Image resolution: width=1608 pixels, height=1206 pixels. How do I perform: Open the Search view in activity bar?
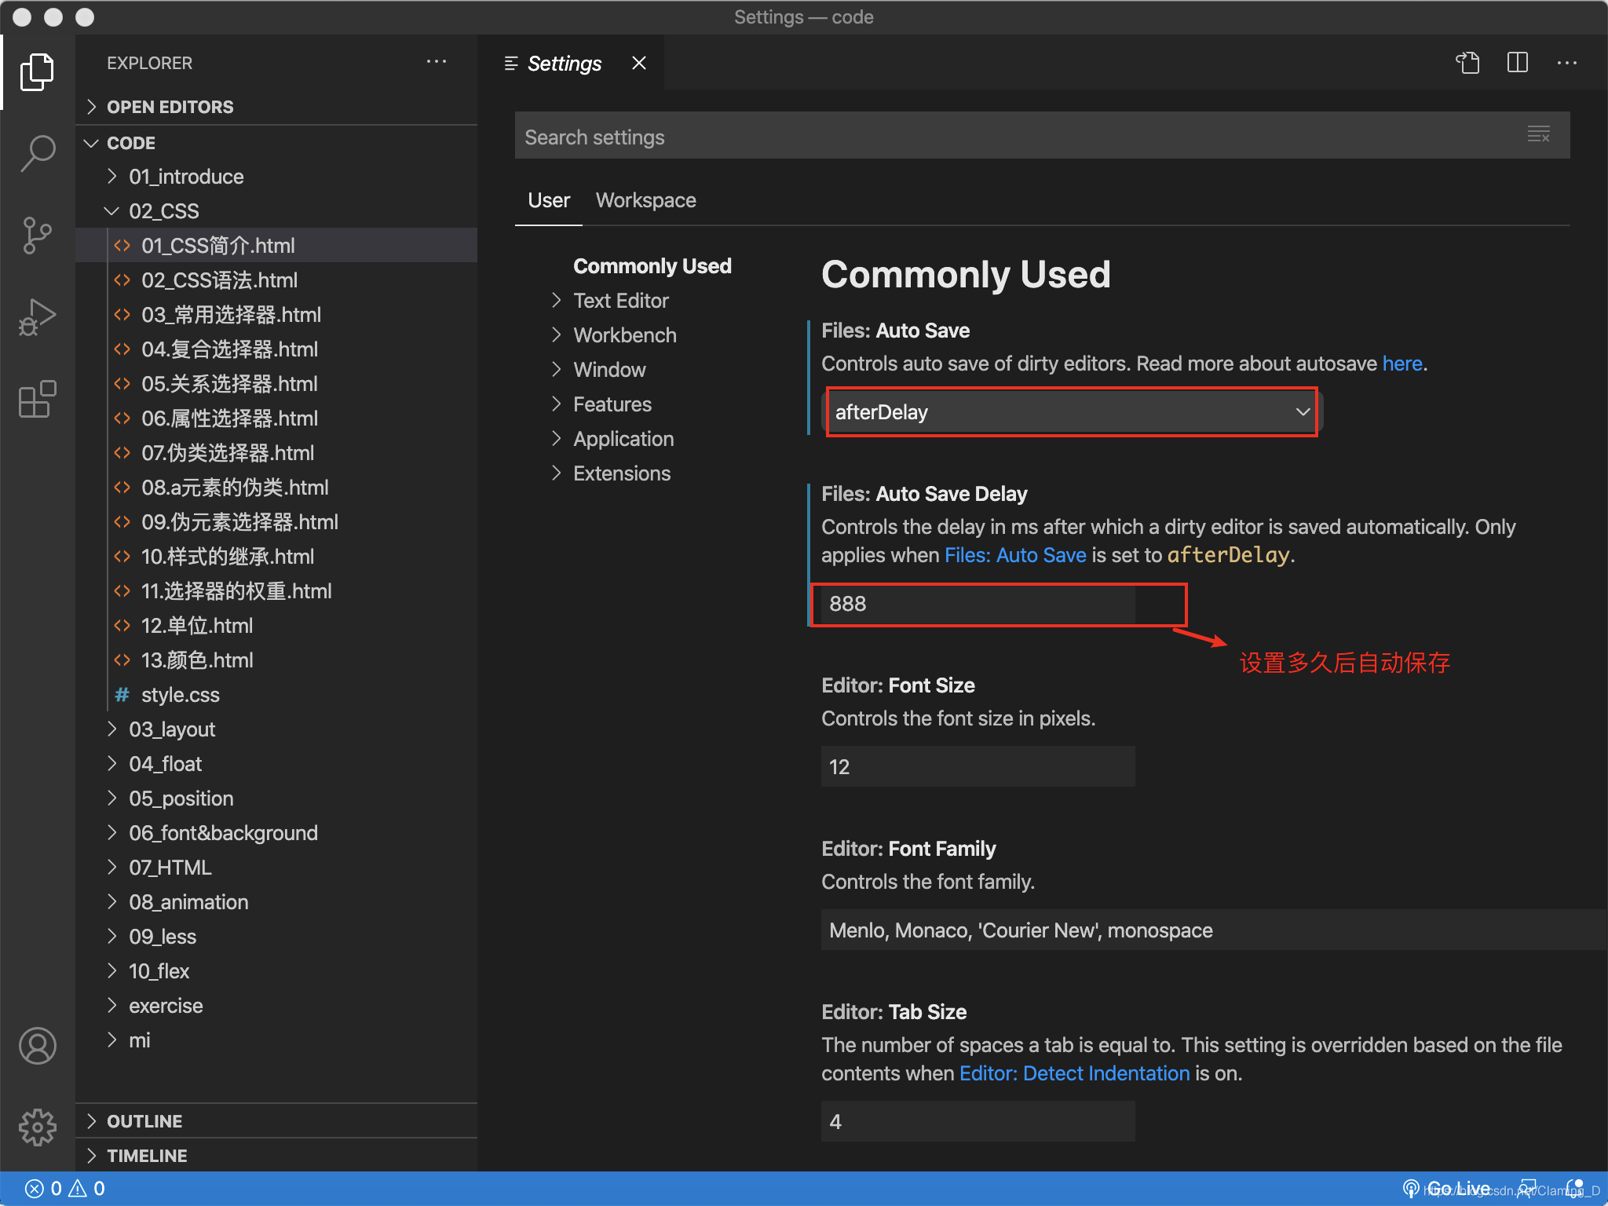point(37,152)
